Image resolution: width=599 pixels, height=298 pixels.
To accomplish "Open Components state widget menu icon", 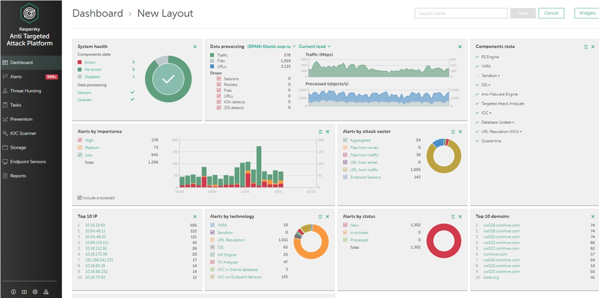I will click(586, 47).
